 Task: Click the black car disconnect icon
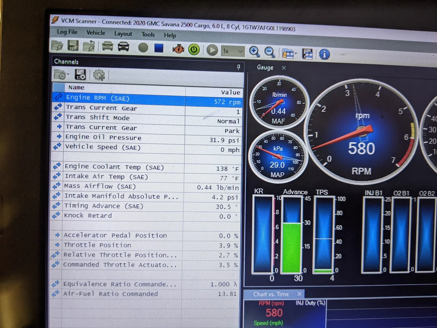pos(123,47)
